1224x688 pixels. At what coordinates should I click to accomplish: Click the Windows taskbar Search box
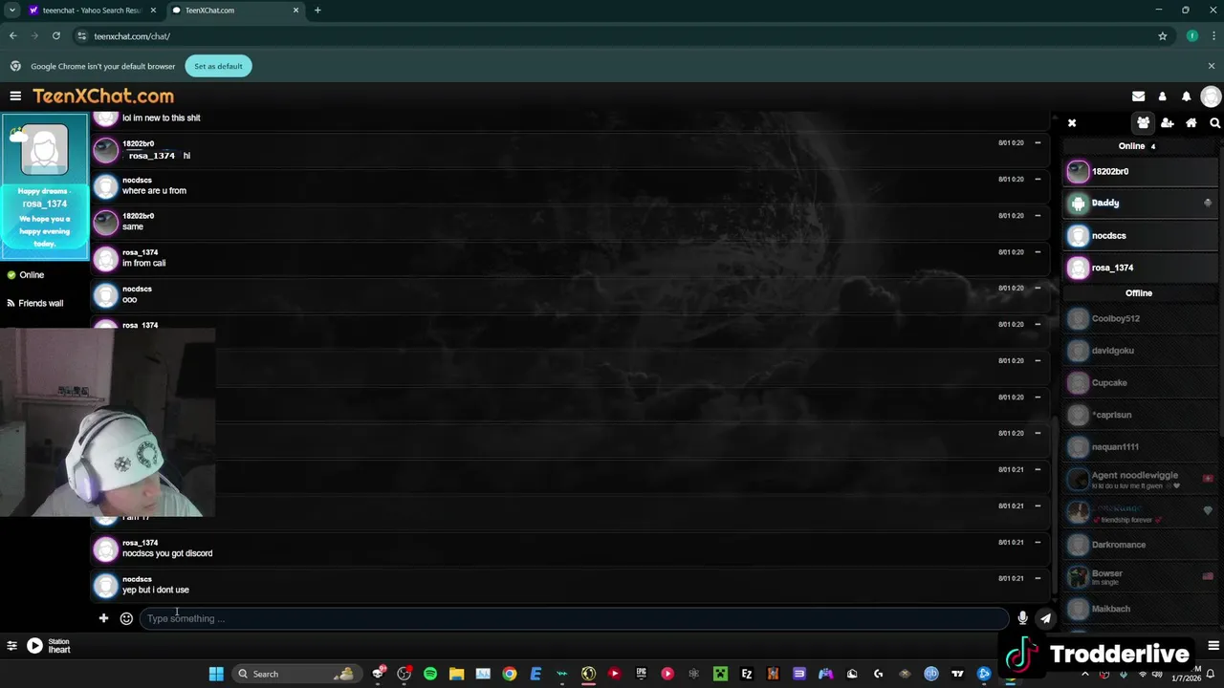(295, 674)
